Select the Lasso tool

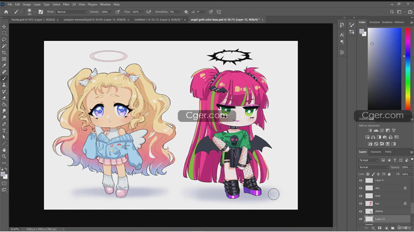(4, 39)
